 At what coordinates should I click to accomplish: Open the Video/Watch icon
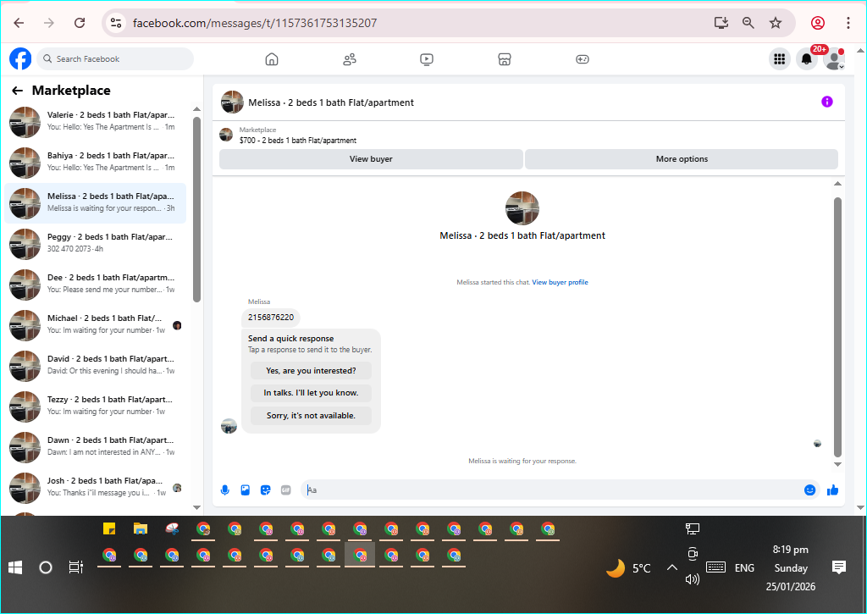coord(427,59)
